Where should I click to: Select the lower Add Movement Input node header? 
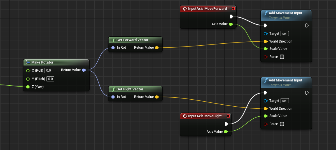click(x=286, y=82)
